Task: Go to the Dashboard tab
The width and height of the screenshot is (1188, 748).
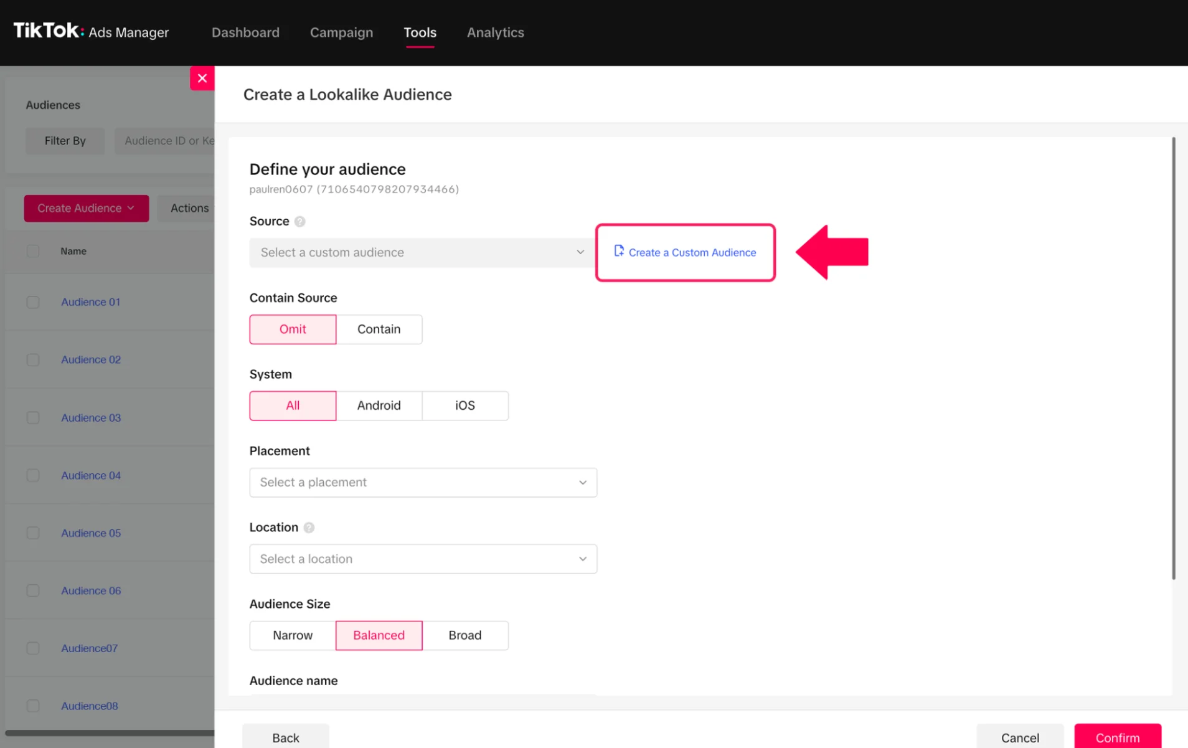Action: [x=245, y=32]
